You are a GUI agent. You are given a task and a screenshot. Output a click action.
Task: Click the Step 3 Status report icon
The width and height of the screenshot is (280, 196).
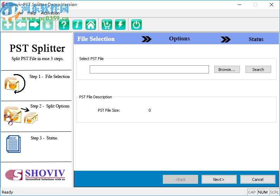[14, 144]
